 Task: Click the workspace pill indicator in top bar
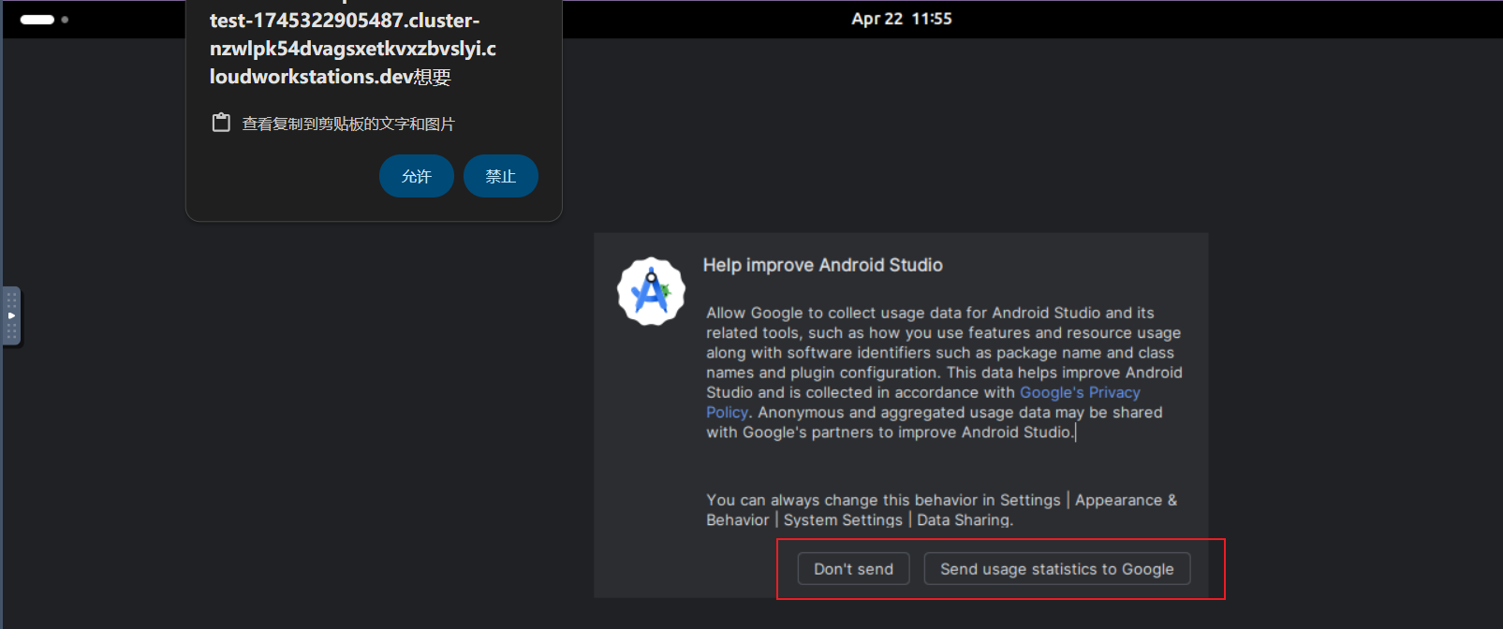[x=37, y=20]
